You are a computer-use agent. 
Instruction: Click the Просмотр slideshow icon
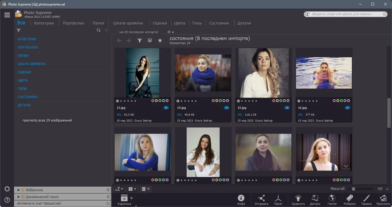(383, 198)
